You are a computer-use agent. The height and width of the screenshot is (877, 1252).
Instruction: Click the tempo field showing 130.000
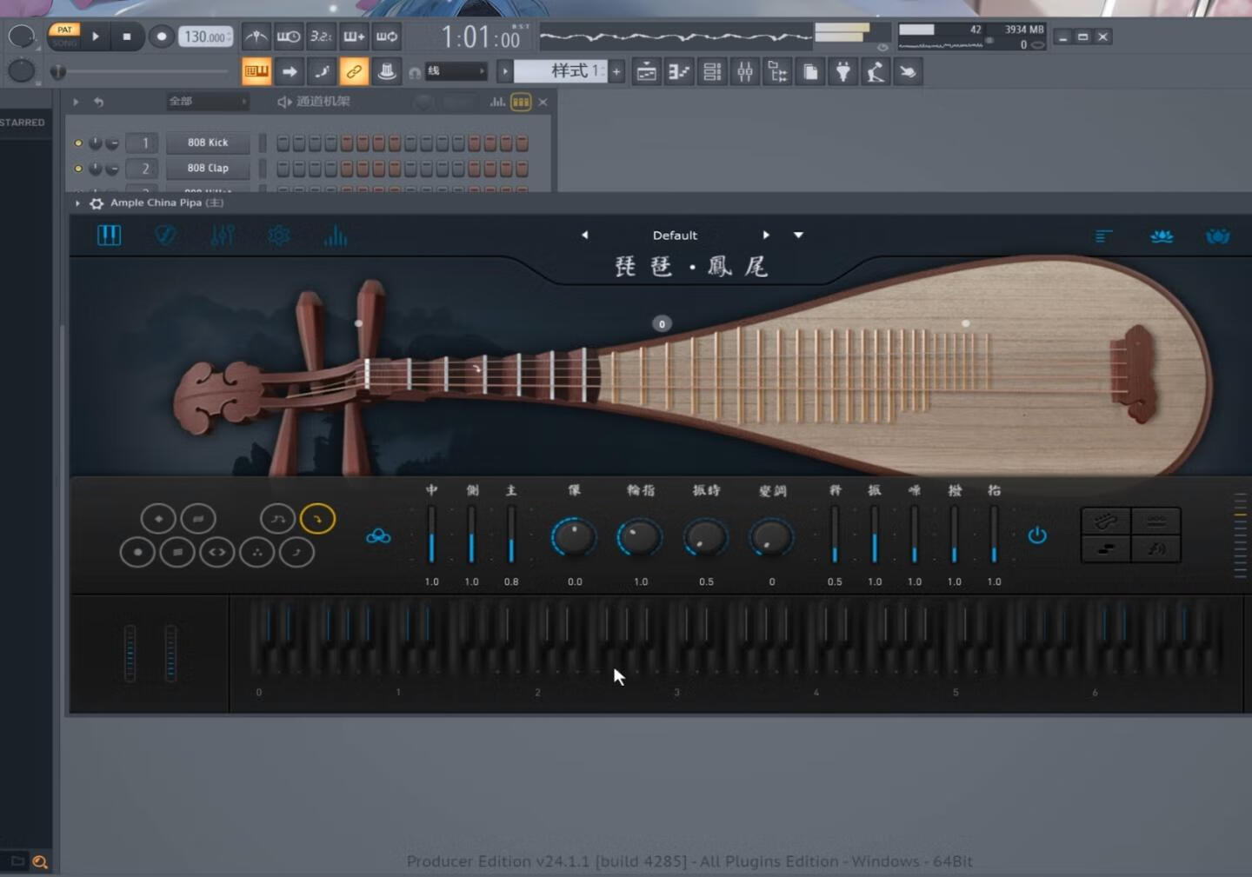click(205, 37)
